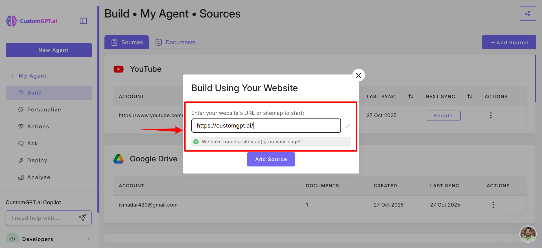542x248 pixels.
Task: Sort by Last Sync using arrows icon
Action: click(411, 96)
